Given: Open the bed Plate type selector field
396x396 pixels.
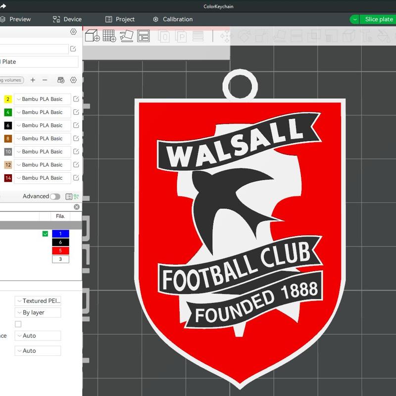Looking at the screenshot, I should click(x=39, y=62).
